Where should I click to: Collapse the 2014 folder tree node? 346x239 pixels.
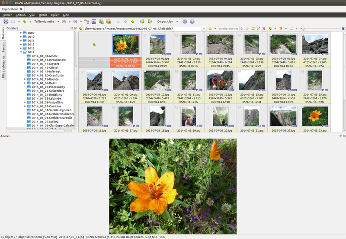21,52
